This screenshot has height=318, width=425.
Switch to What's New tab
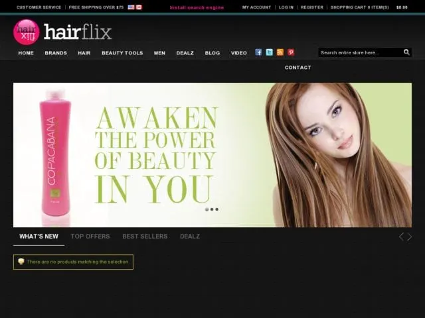pos(39,237)
